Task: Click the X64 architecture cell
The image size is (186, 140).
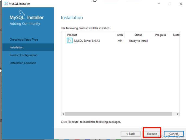Action: tap(120, 41)
